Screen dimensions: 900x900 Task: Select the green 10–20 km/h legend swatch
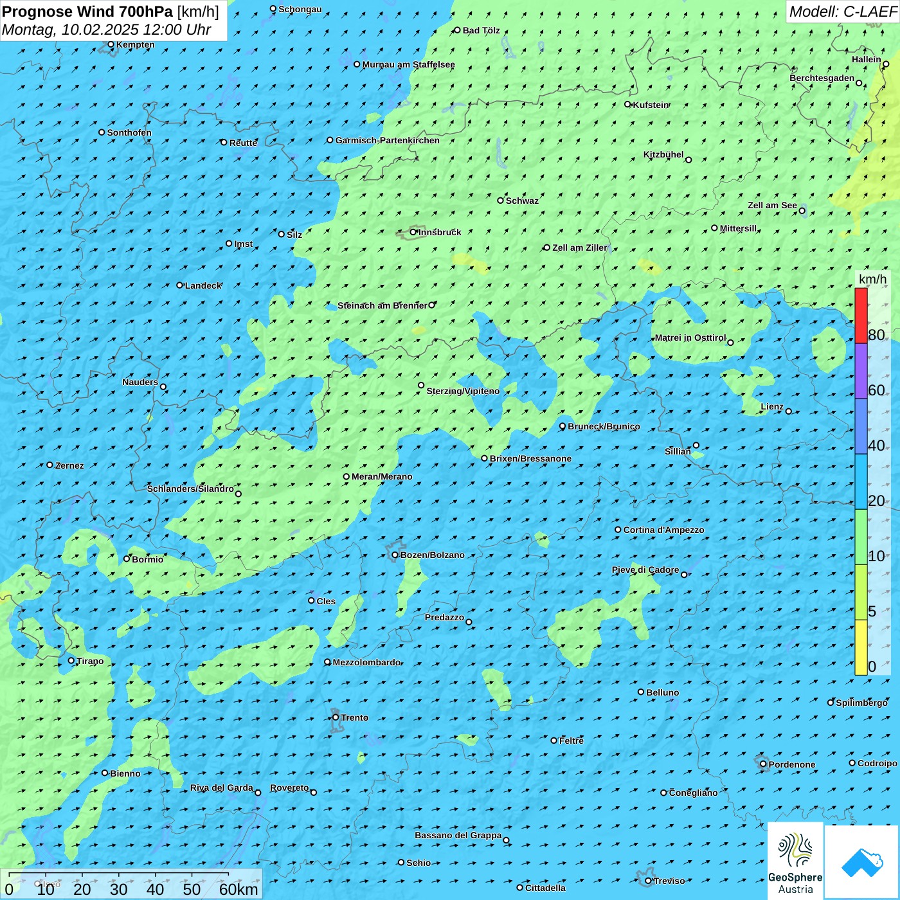861,537
